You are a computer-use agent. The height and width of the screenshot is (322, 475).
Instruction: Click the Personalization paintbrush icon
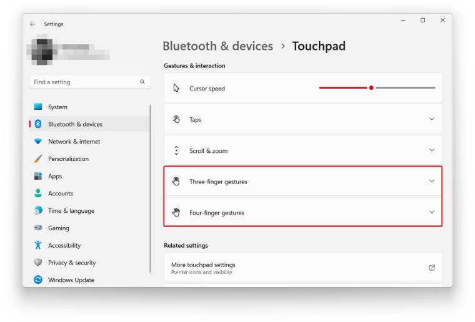point(38,159)
